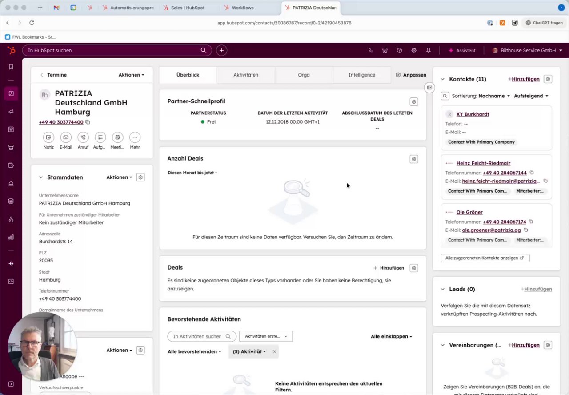Viewport: 569px width, 395px height.
Task: Switch to the Intelligence tab
Action: tap(362, 75)
